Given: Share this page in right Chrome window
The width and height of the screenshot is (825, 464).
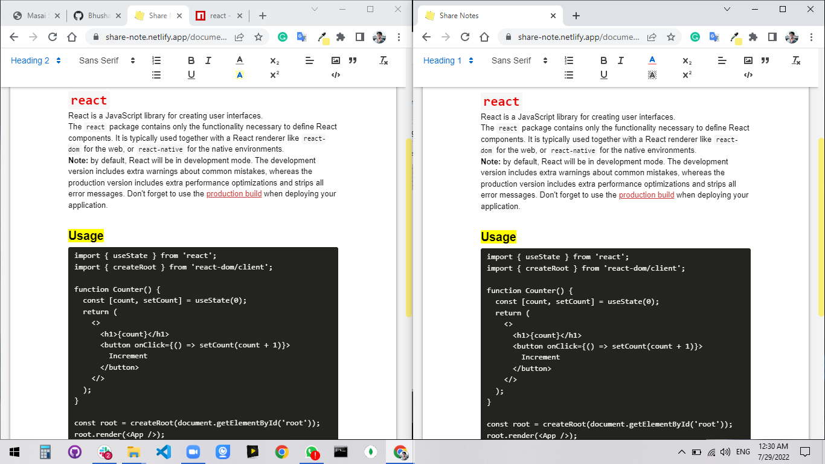Looking at the screenshot, I should pos(652,37).
